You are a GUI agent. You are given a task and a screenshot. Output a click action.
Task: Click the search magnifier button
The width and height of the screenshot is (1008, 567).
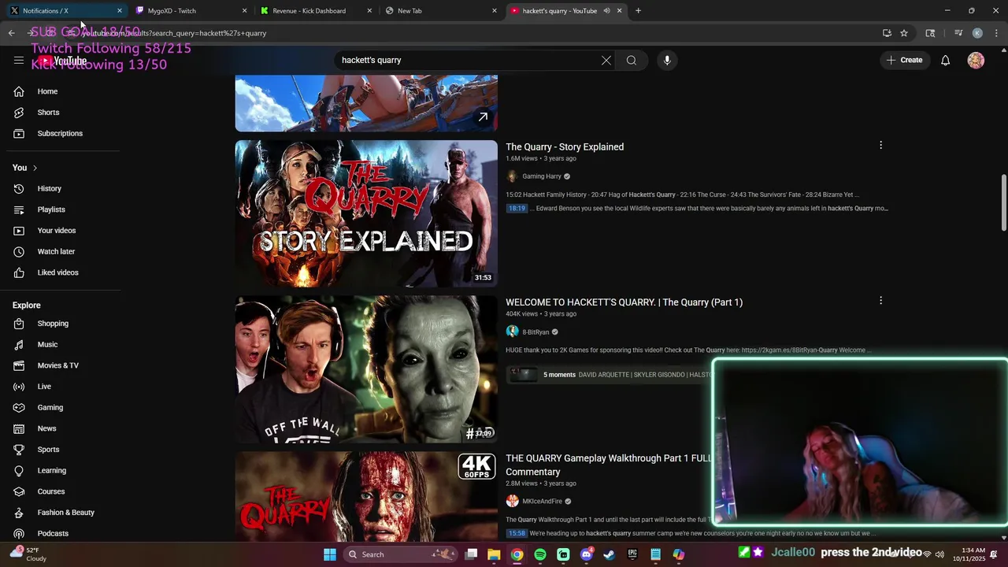(x=632, y=61)
